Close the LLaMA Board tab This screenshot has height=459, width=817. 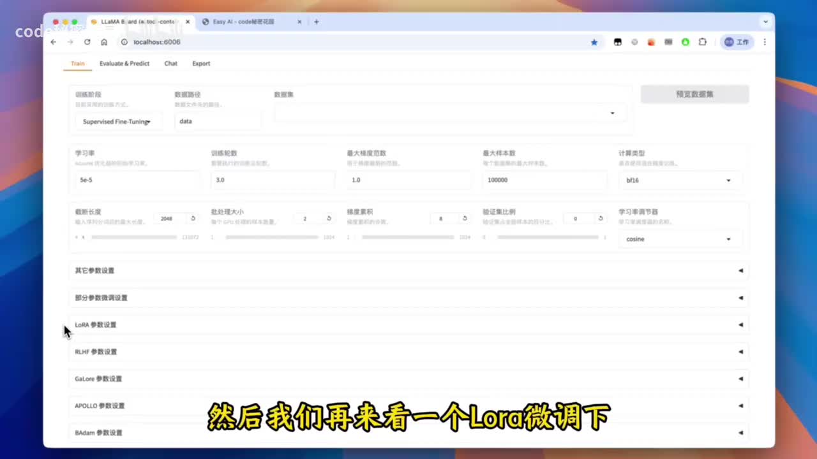click(x=188, y=22)
